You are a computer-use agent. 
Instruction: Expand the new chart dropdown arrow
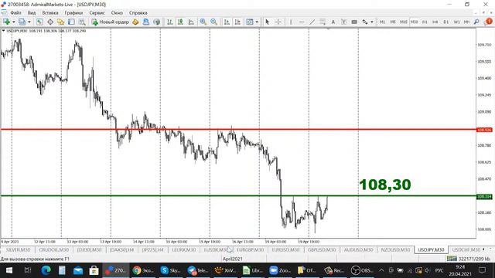(x=14, y=22)
